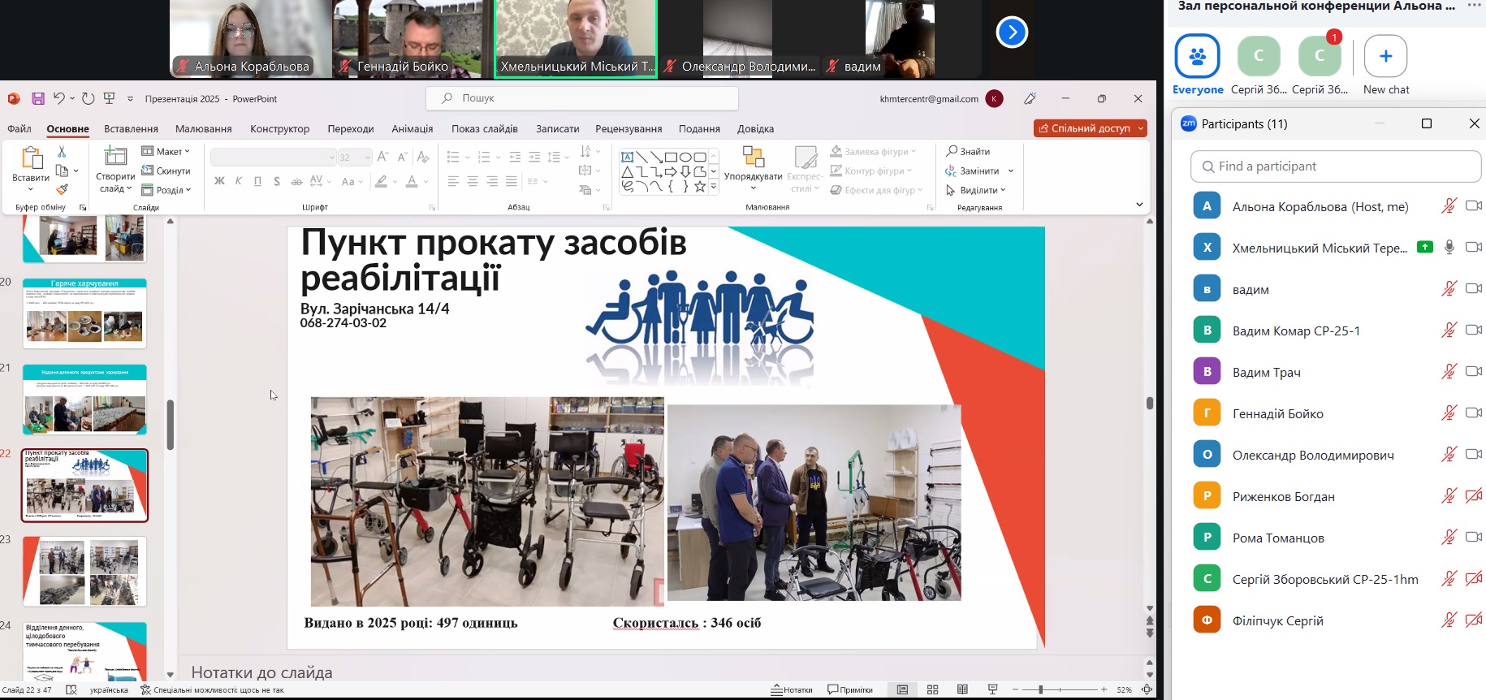Toggle Геннадій Бойко's camera icon
Image resolution: width=1486 pixels, height=700 pixels.
click(1473, 413)
